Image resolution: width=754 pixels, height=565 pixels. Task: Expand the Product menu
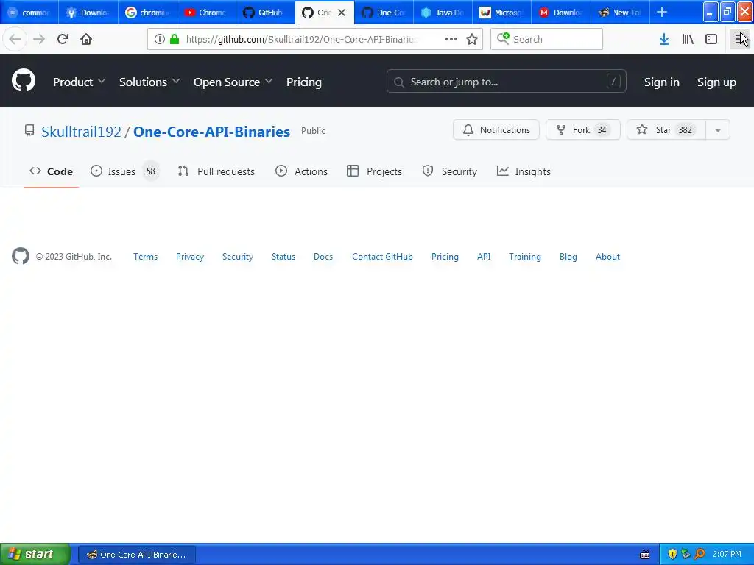coord(79,82)
